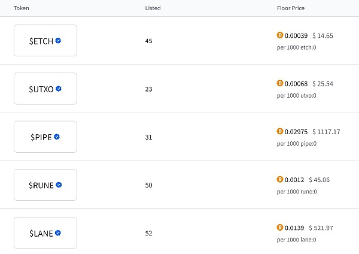Screen dimensions: 359x254
Task: Sort by the Floor Price column header
Action: click(x=291, y=8)
